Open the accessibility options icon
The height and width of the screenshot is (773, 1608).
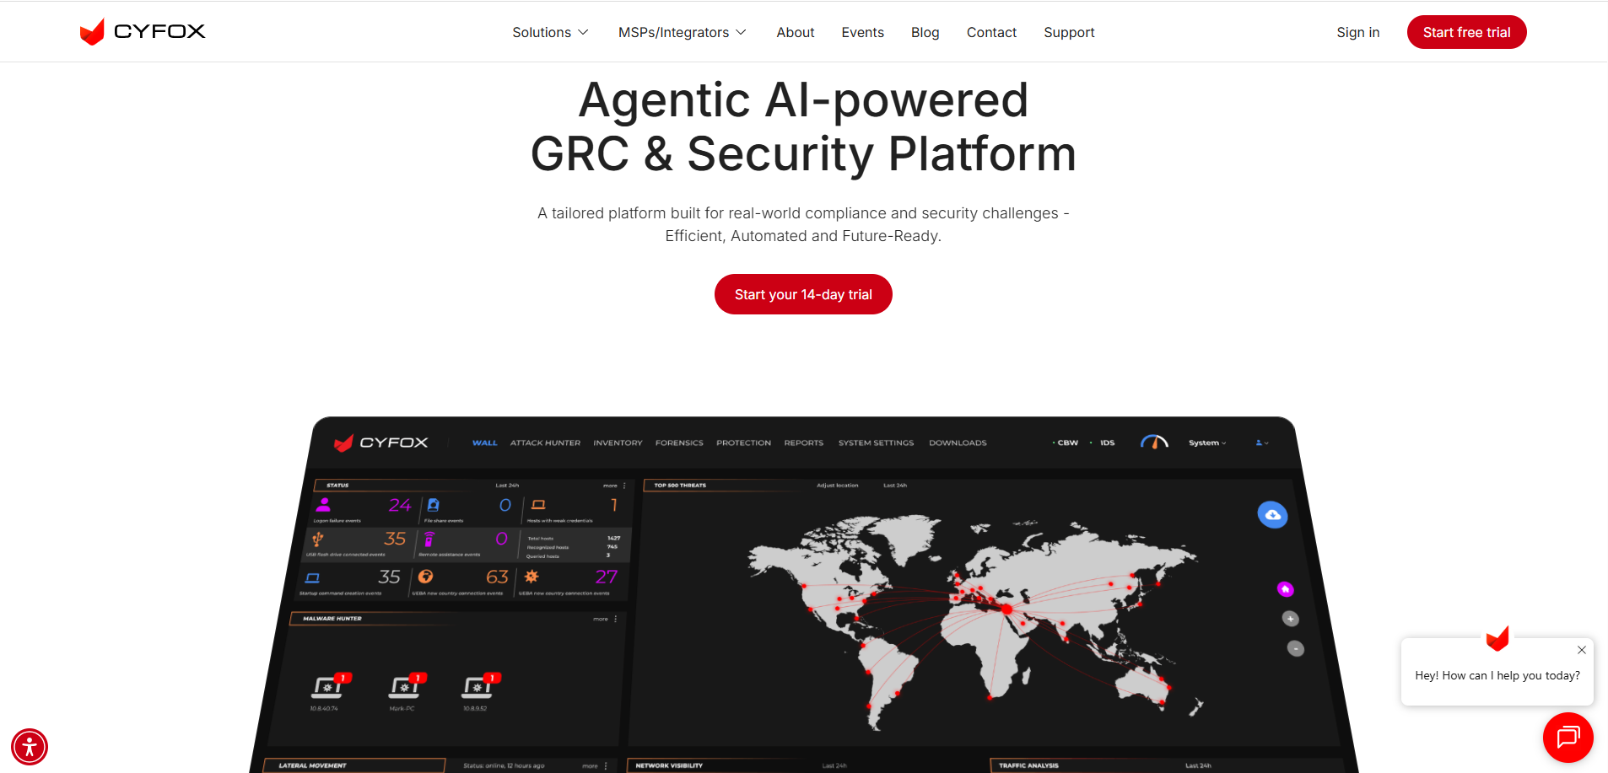click(x=30, y=747)
